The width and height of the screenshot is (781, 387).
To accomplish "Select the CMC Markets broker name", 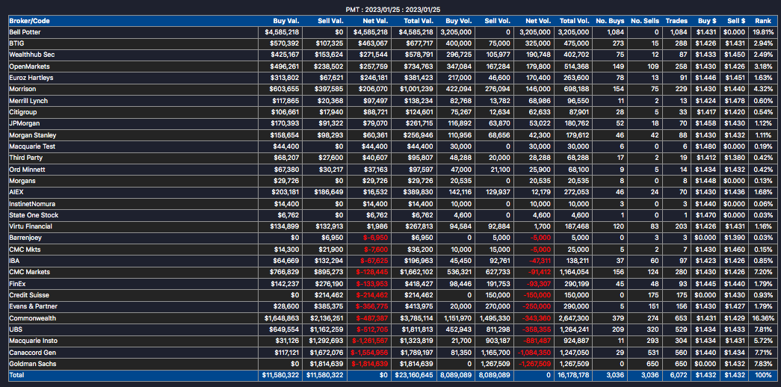I will pos(29,273).
